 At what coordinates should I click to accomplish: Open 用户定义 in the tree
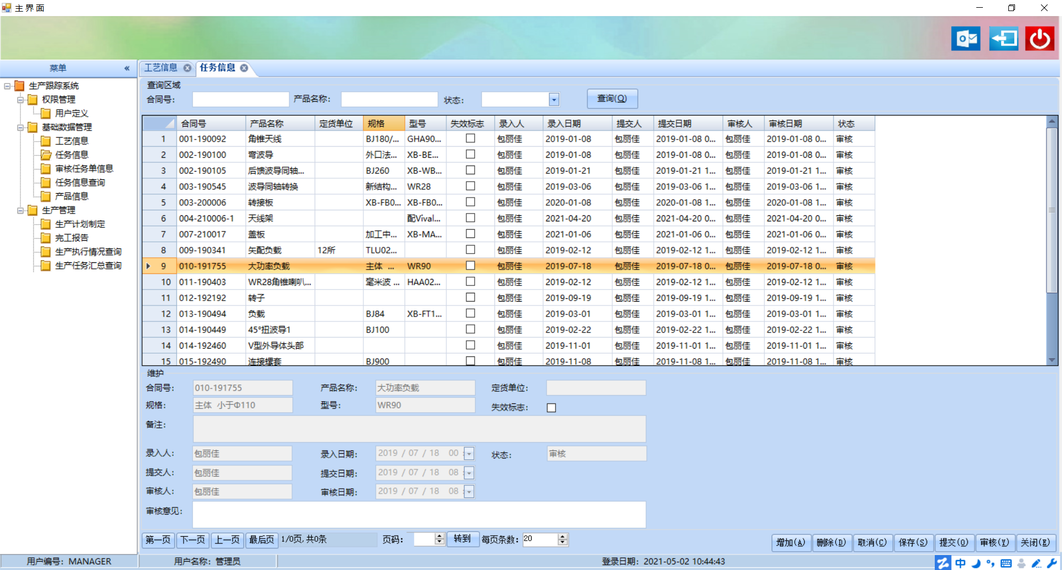click(x=71, y=113)
